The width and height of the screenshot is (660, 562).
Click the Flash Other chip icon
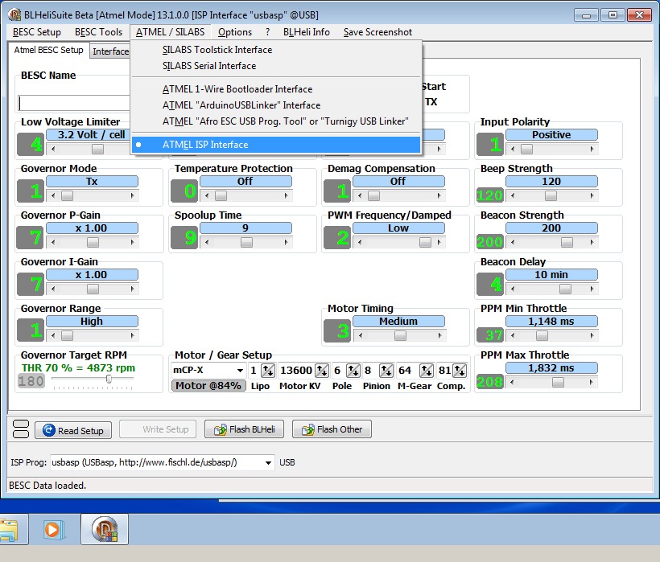tap(308, 429)
